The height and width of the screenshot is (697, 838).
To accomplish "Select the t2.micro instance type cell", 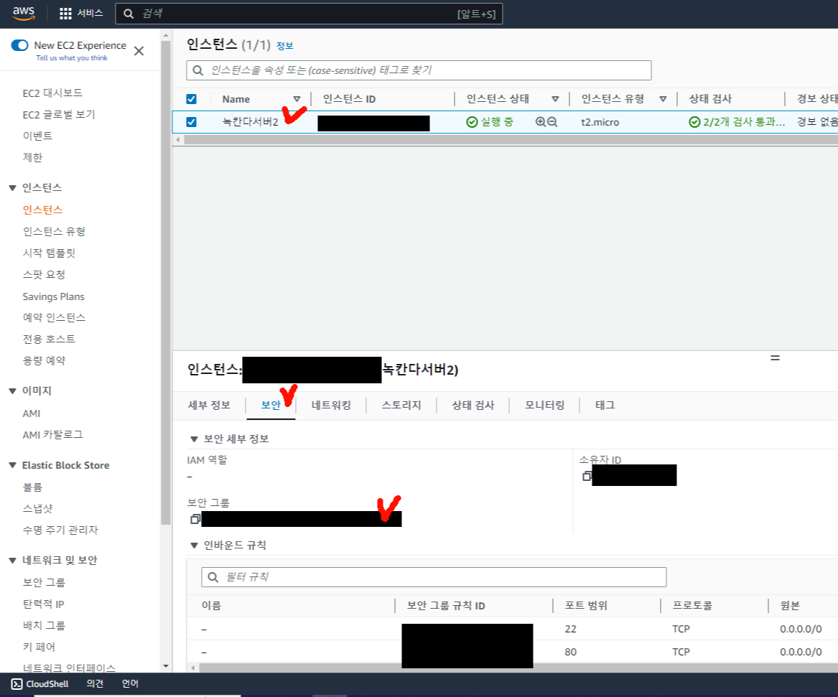I will click(600, 122).
